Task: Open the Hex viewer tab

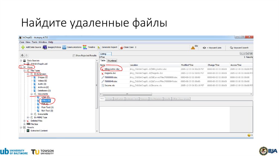Action: 102,99
